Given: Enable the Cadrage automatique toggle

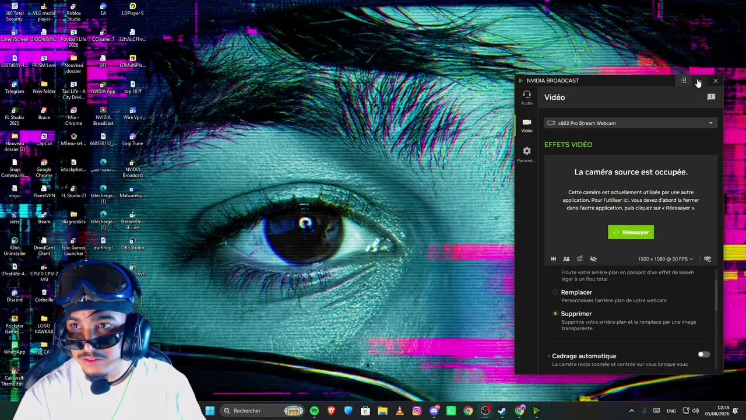Looking at the screenshot, I should (x=704, y=355).
